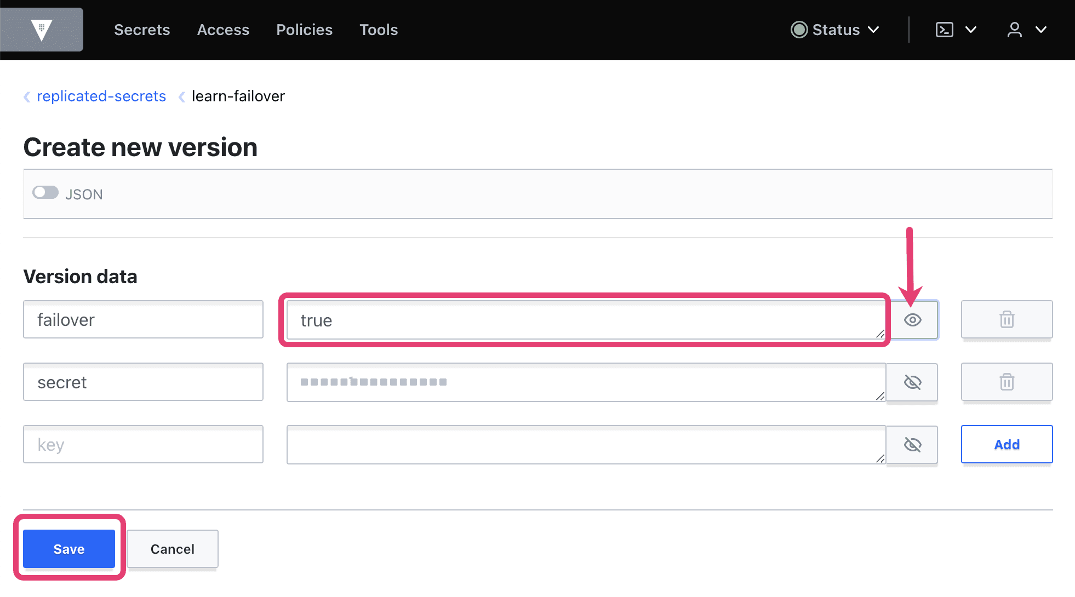
Task: Open the Secrets menu
Action: 142,30
